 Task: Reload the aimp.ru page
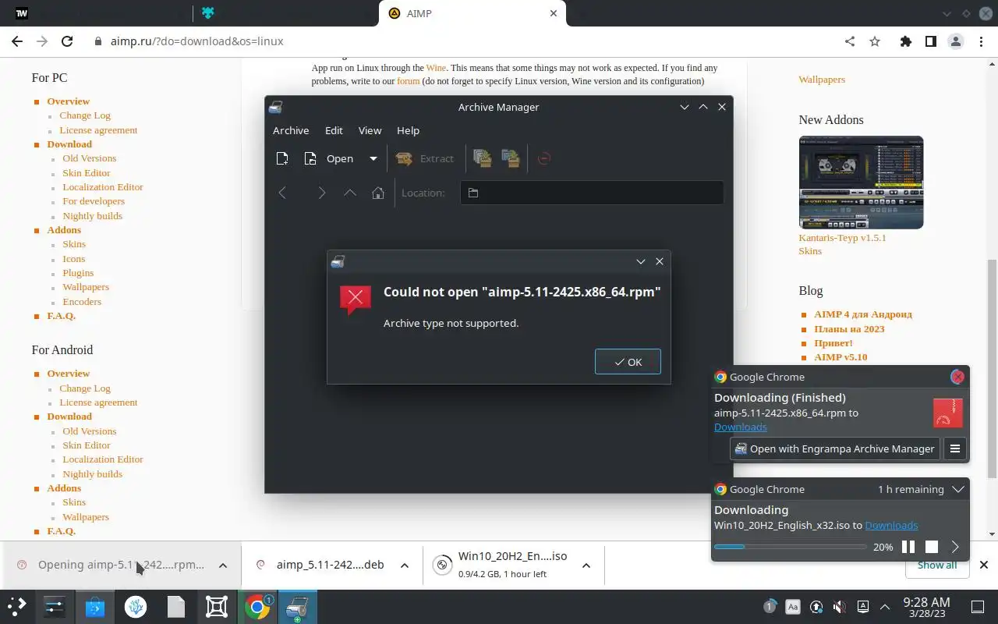[67, 41]
